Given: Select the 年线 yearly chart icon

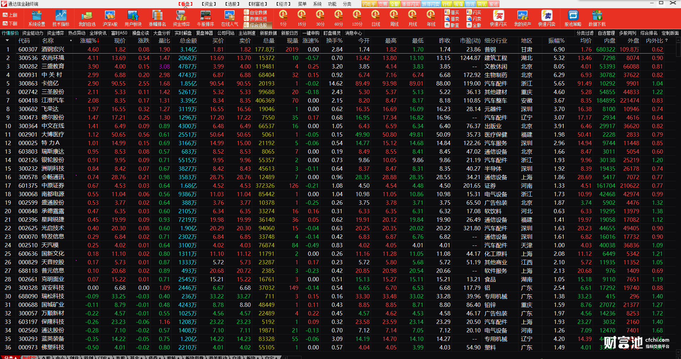Looking at the screenshot, I should point(431,18).
